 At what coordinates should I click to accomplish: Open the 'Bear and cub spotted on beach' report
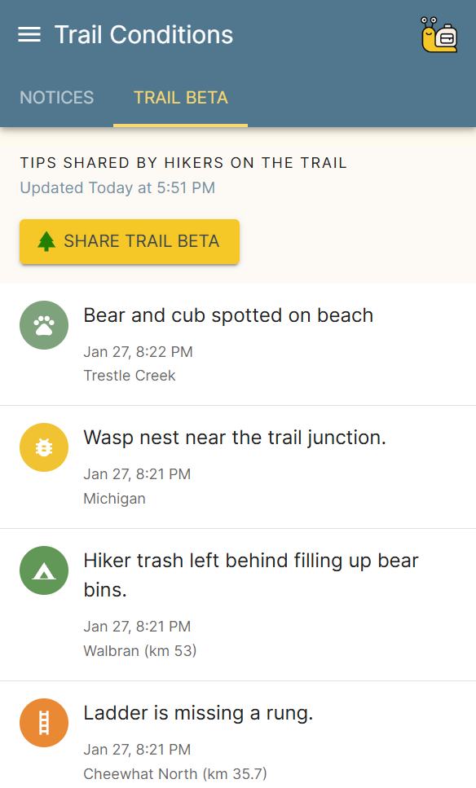click(228, 315)
